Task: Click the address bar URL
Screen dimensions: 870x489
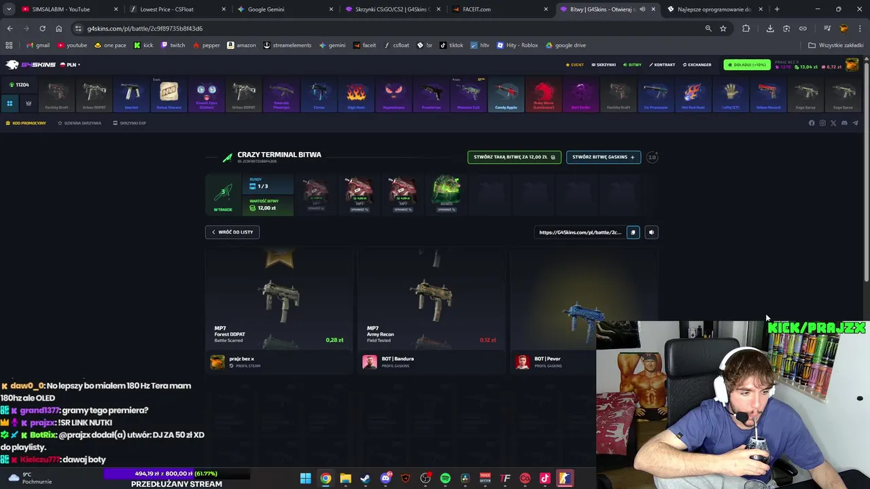Action: click(145, 29)
